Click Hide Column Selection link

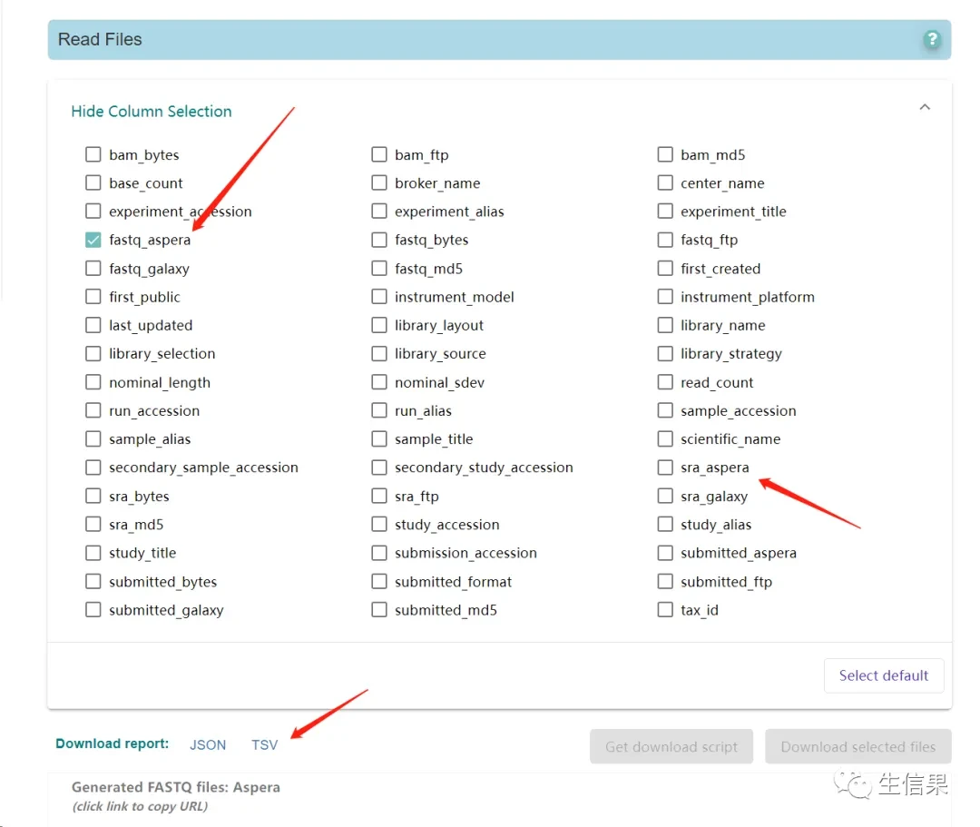tap(152, 112)
